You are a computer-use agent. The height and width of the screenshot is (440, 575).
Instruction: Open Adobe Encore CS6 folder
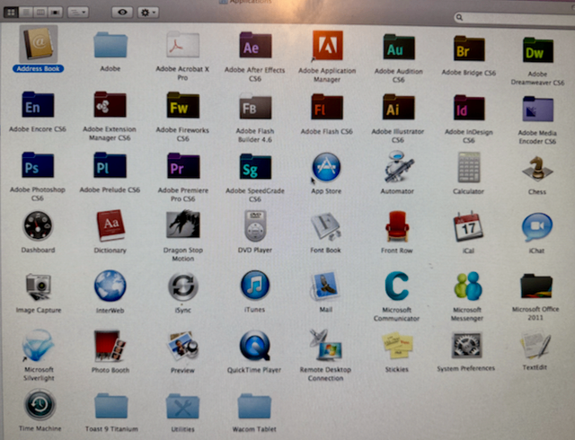pos(38,105)
